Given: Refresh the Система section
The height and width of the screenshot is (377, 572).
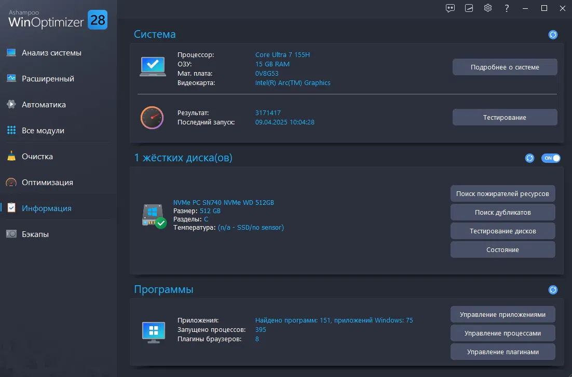Looking at the screenshot, I should [x=553, y=35].
